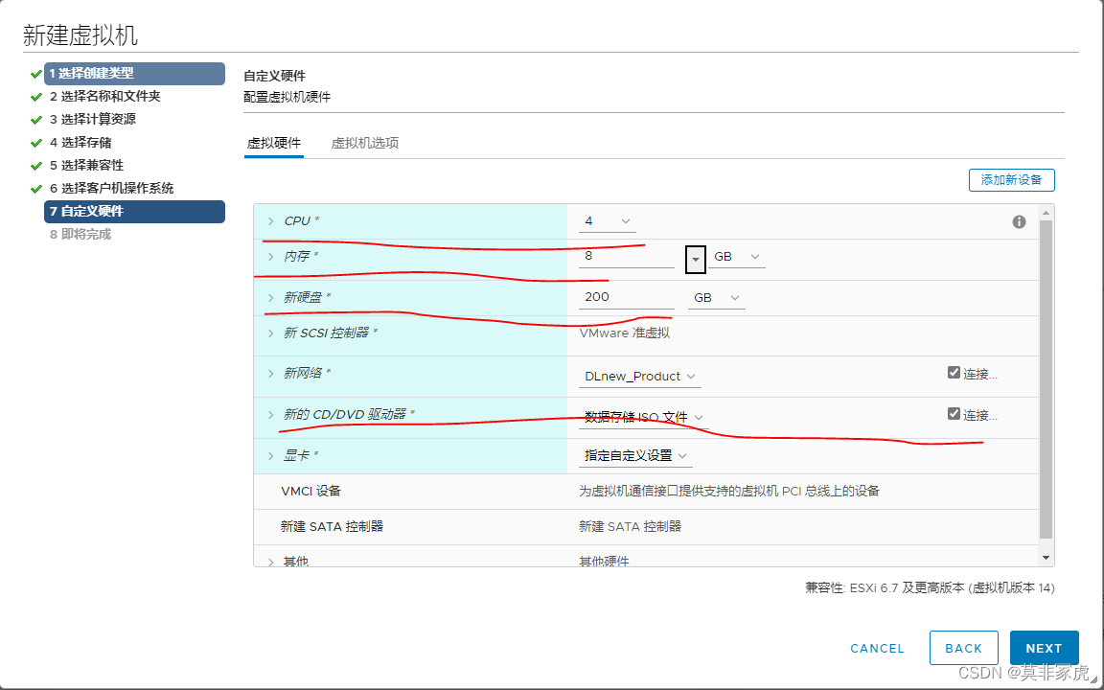Go to step 2 选择名称和文件夹
Screen dimensions: 1104x690
tap(104, 97)
